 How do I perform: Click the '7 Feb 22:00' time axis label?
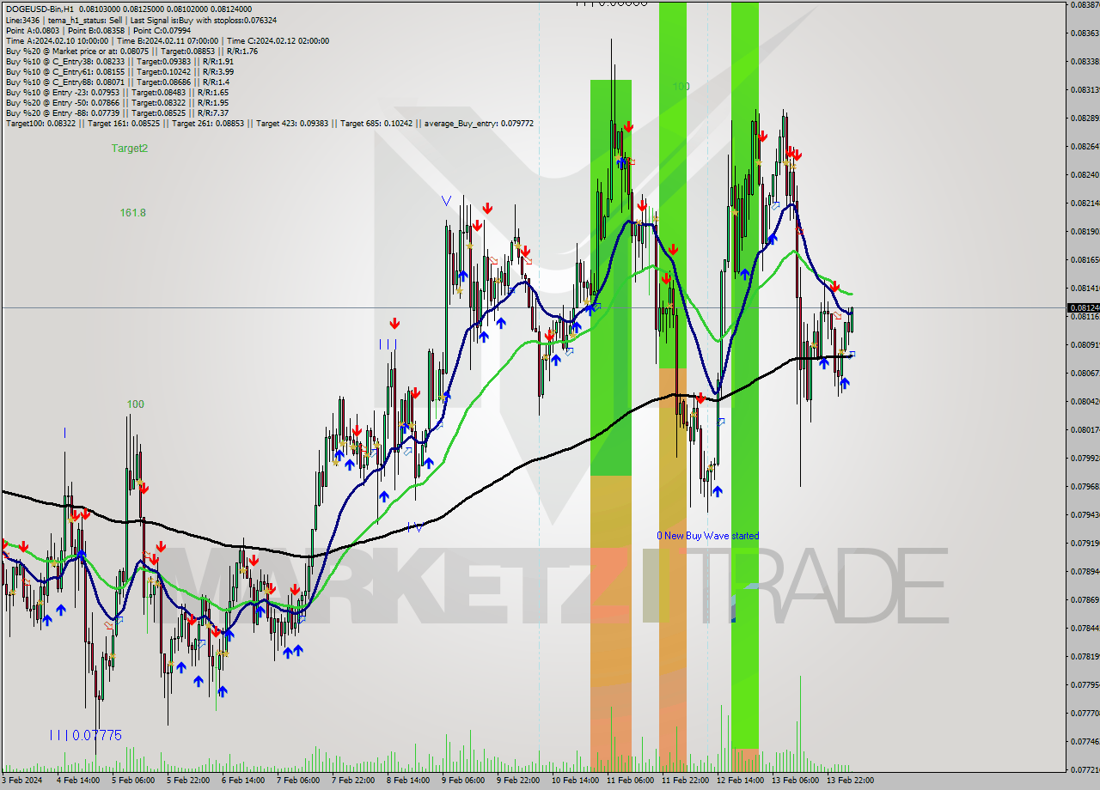(x=352, y=781)
